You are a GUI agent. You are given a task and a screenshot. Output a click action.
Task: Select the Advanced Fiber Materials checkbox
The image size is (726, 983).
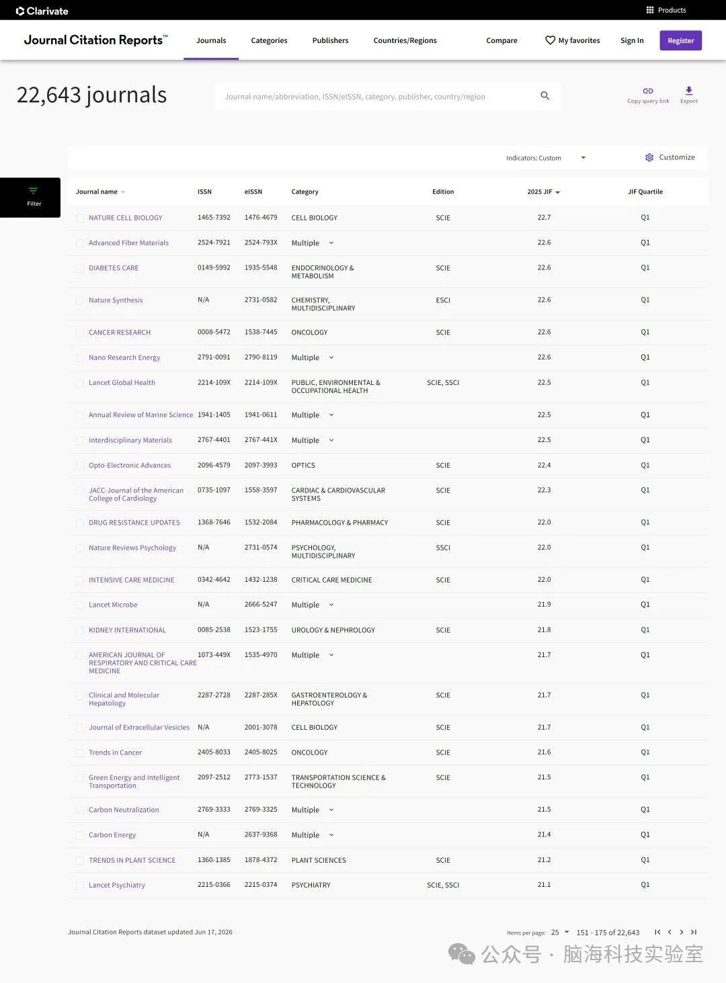80,243
